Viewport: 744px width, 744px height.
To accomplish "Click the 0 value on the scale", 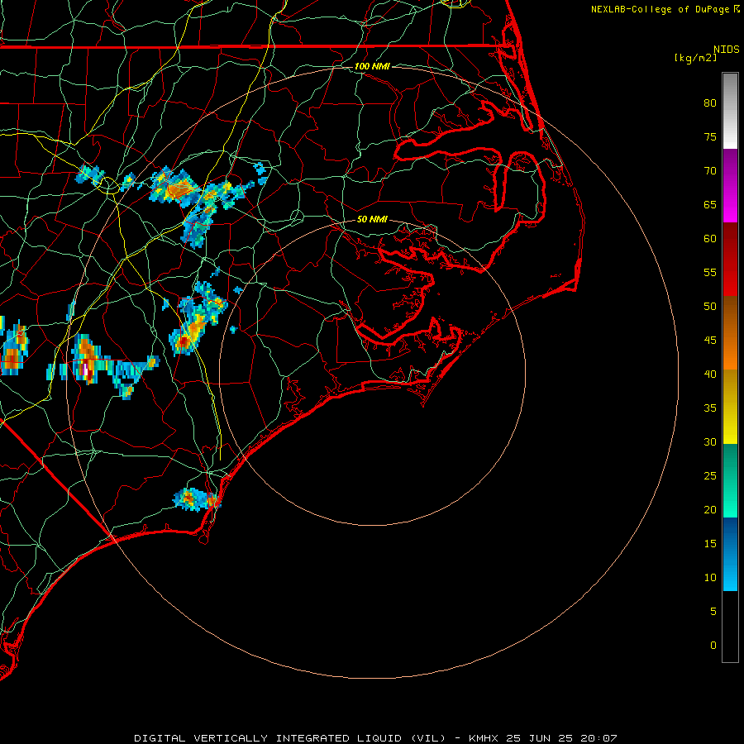I will 713,646.
